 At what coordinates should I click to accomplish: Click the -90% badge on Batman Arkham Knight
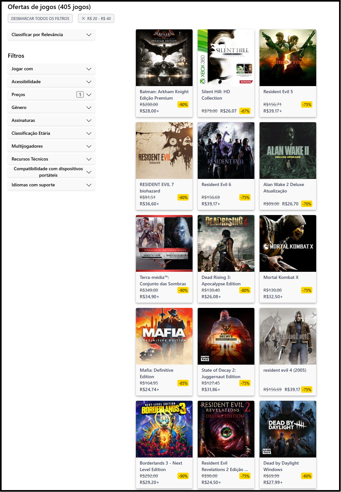pyautogui.click(x=183, y=105)
